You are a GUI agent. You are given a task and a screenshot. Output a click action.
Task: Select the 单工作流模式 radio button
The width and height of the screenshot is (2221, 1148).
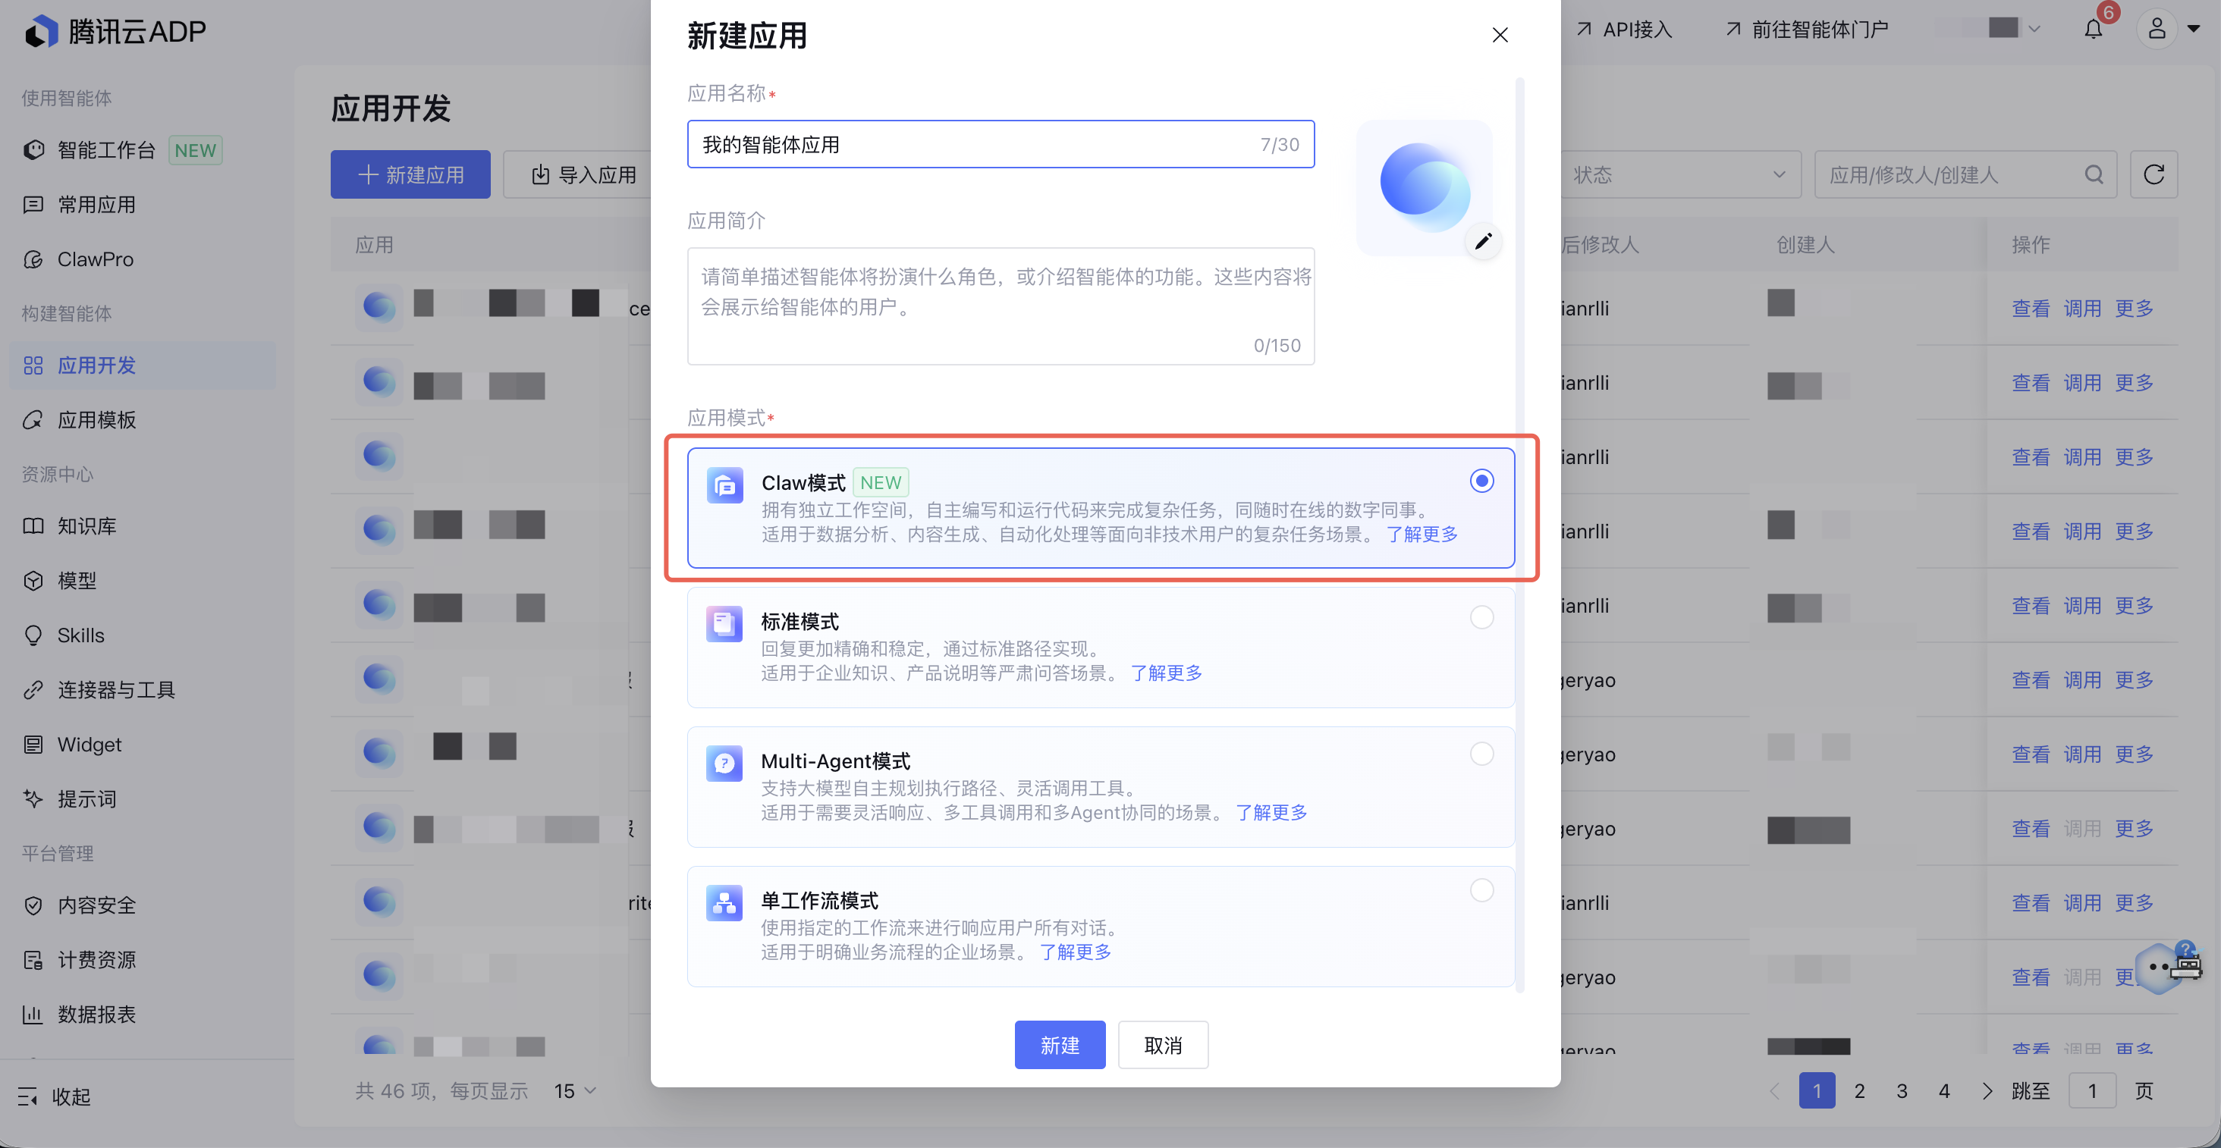[1481, 891]
